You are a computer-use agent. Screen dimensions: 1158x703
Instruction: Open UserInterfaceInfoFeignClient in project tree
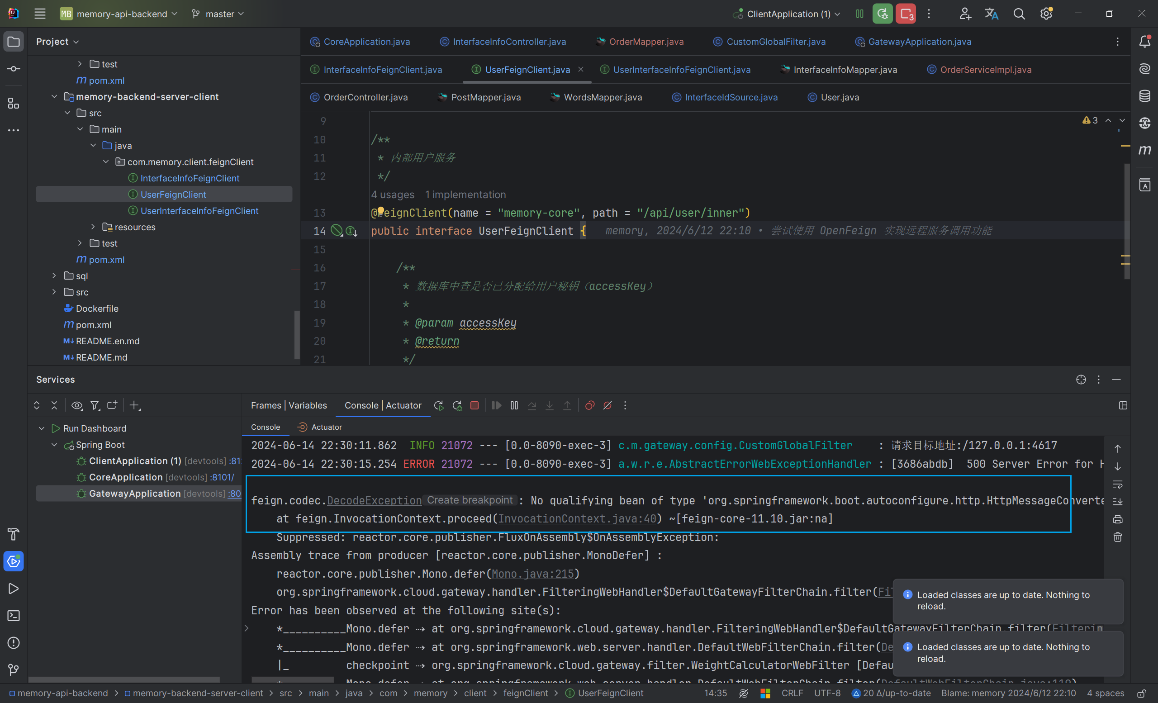[199, 211]
